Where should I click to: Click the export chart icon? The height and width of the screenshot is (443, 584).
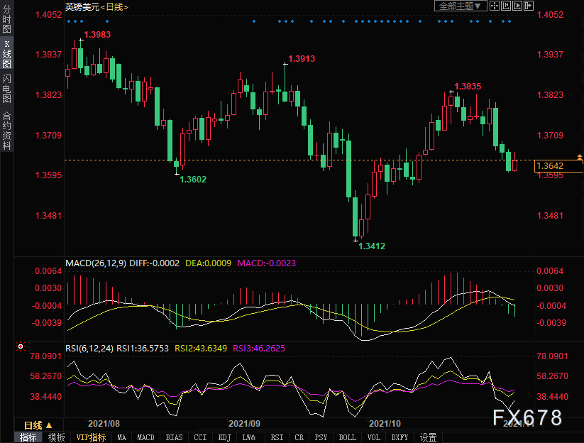click(x=528, y=6)
